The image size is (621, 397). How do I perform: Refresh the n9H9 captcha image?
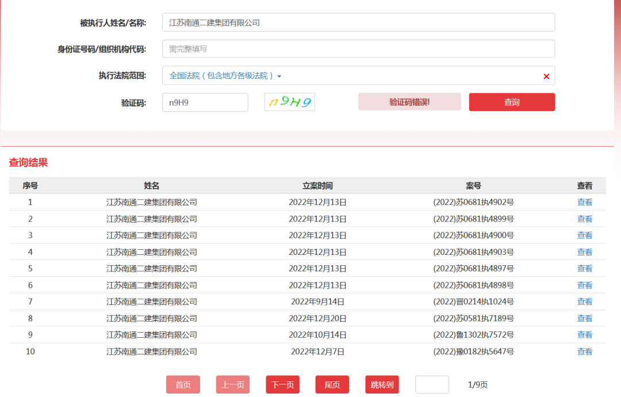[289, 102]
